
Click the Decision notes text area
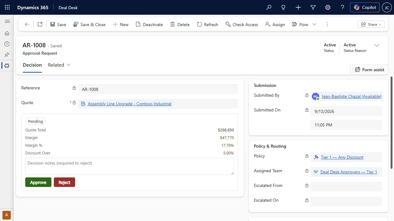[130, 166]
